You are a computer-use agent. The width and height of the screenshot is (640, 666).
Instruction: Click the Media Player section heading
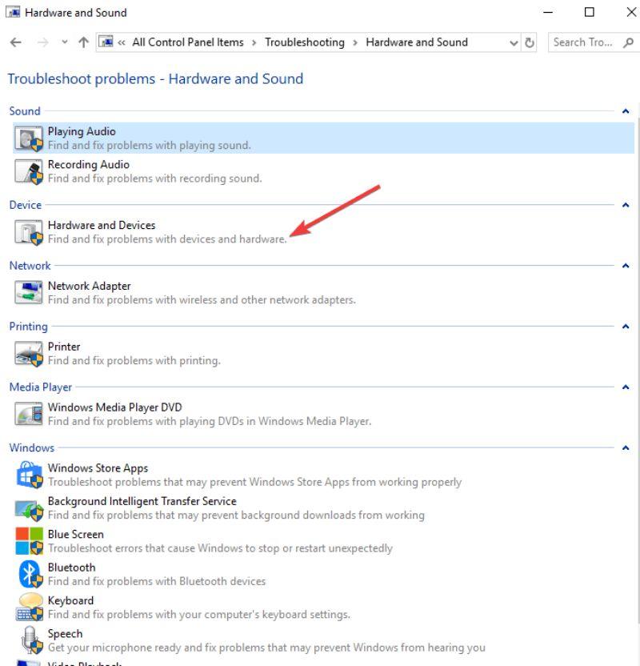point(40,387)
